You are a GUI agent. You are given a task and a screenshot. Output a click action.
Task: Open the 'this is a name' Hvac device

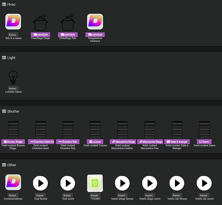[13, 22]
